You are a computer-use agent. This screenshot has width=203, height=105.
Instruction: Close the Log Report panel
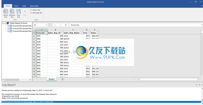click(x=202, y=85)
